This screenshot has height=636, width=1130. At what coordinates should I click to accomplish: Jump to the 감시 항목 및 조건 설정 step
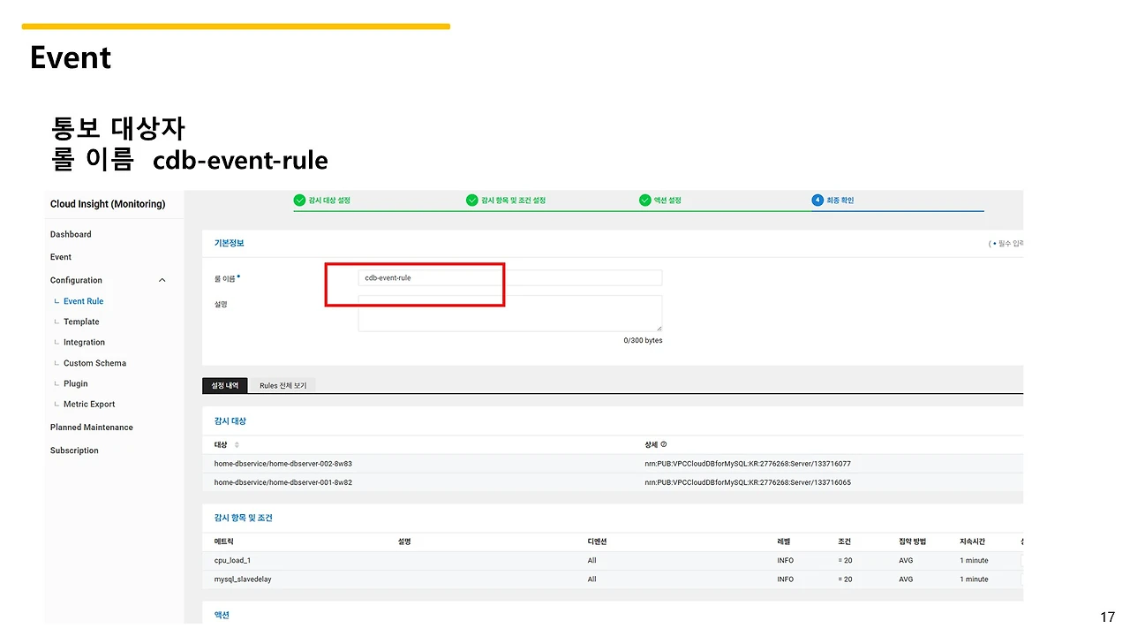coord(513,201)
